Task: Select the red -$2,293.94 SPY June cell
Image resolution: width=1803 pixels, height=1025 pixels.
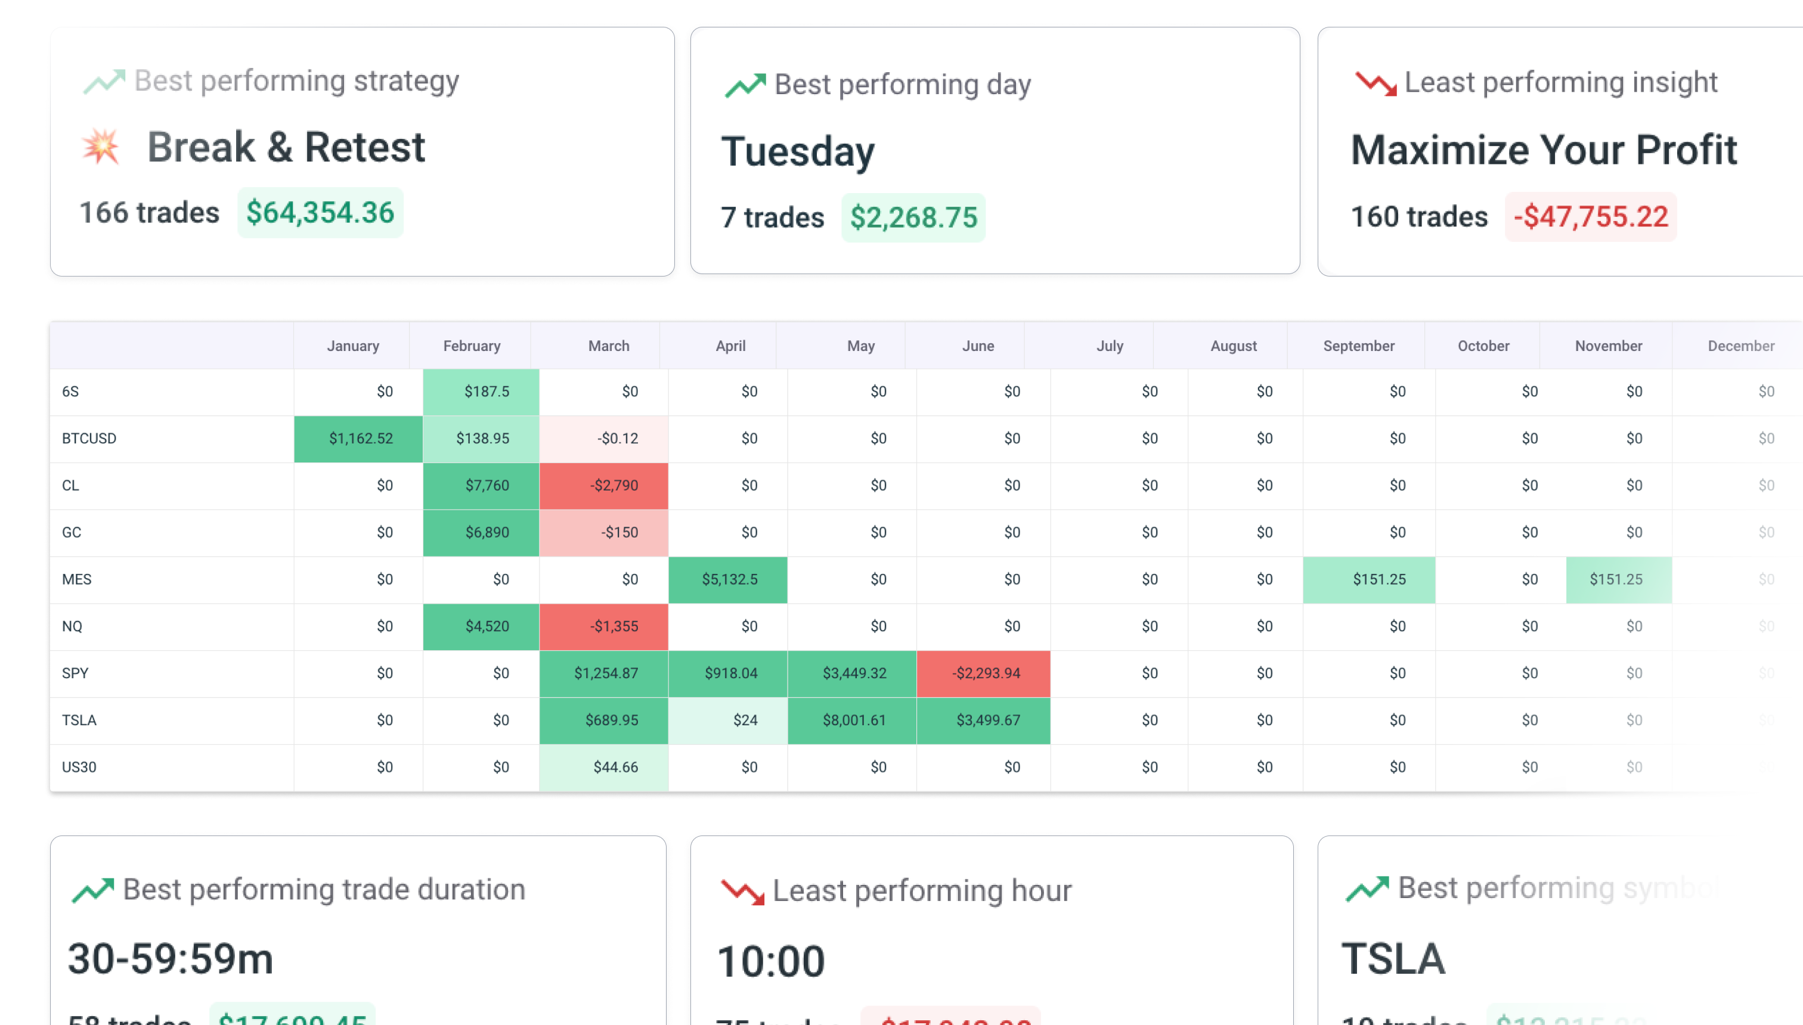Action: [x=983, y=673]
